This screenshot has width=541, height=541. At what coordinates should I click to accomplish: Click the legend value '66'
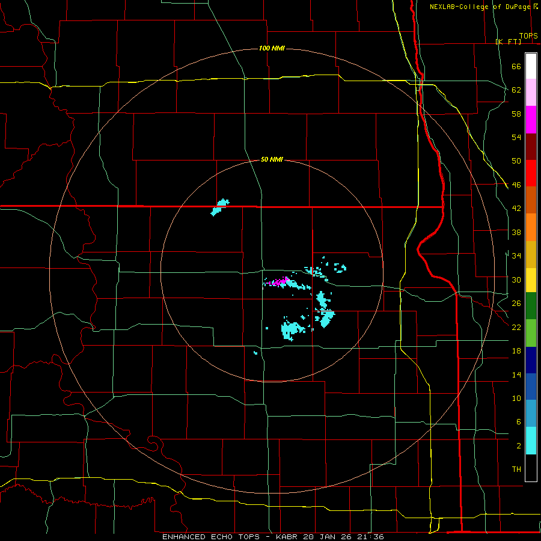(x=516, y=67)
